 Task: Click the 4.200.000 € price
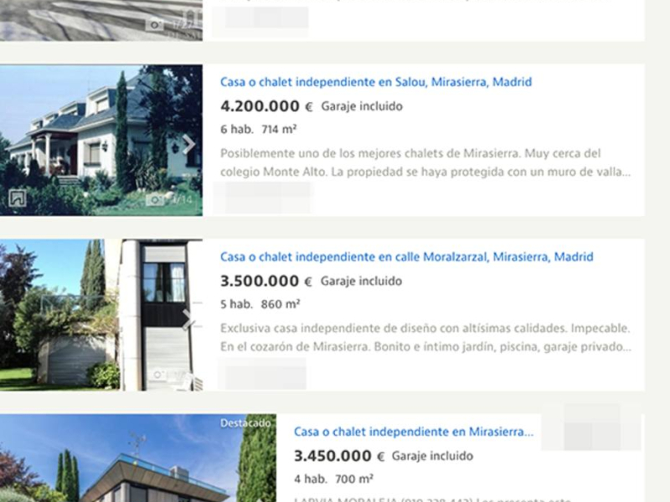pos(266,106)
